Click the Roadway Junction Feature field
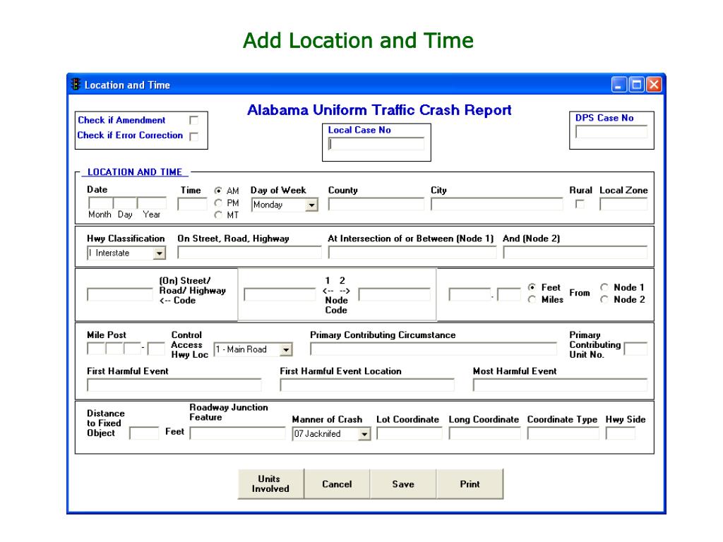Image resolution: width=723 pixels, height=542 pixels. 238,433
